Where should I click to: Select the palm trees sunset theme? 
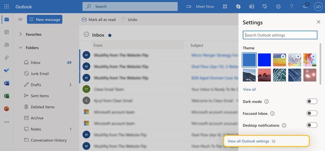(x=264, y=75)
